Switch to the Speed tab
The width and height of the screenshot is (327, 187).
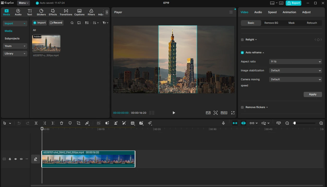pyautogui.click(x=272, y=12)
